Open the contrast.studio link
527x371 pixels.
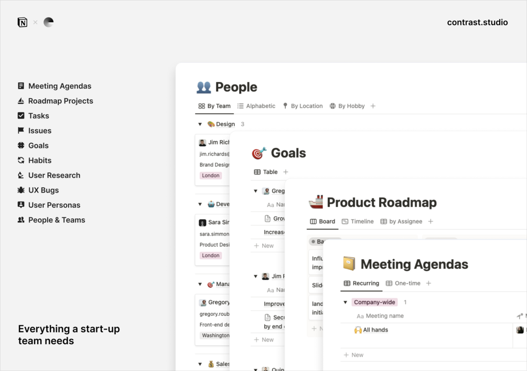pos(477,22)
